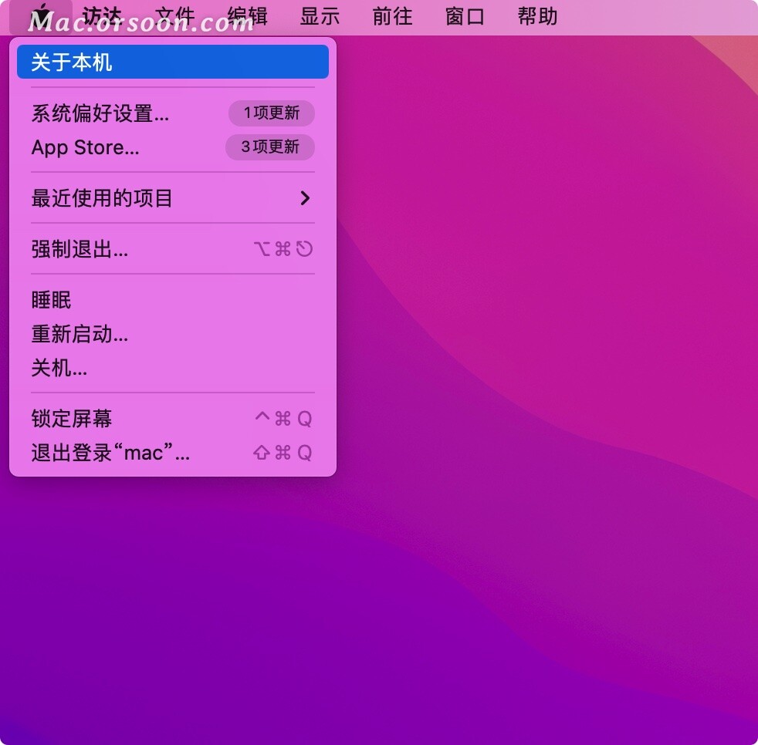Open the 文件 menu in menu bar
Image resolution: width=758 pixels, height=745 pixels.
(175, 16)
